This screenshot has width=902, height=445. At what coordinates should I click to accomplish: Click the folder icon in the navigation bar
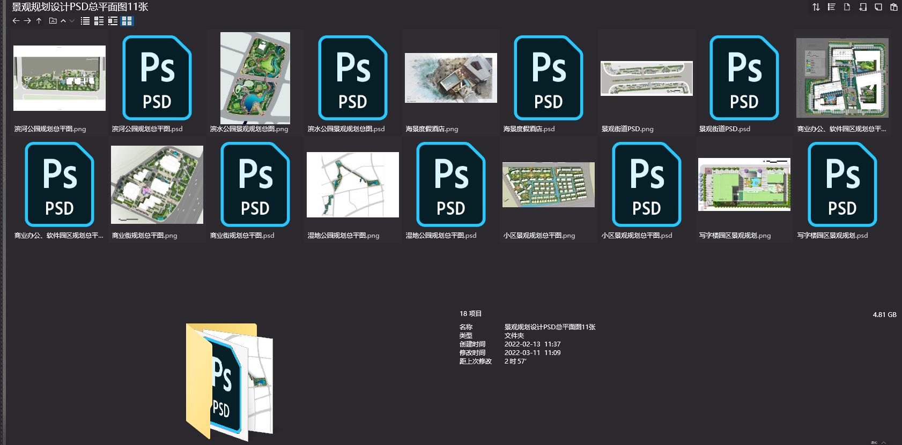pyautogui.click(x=53, y=21)
